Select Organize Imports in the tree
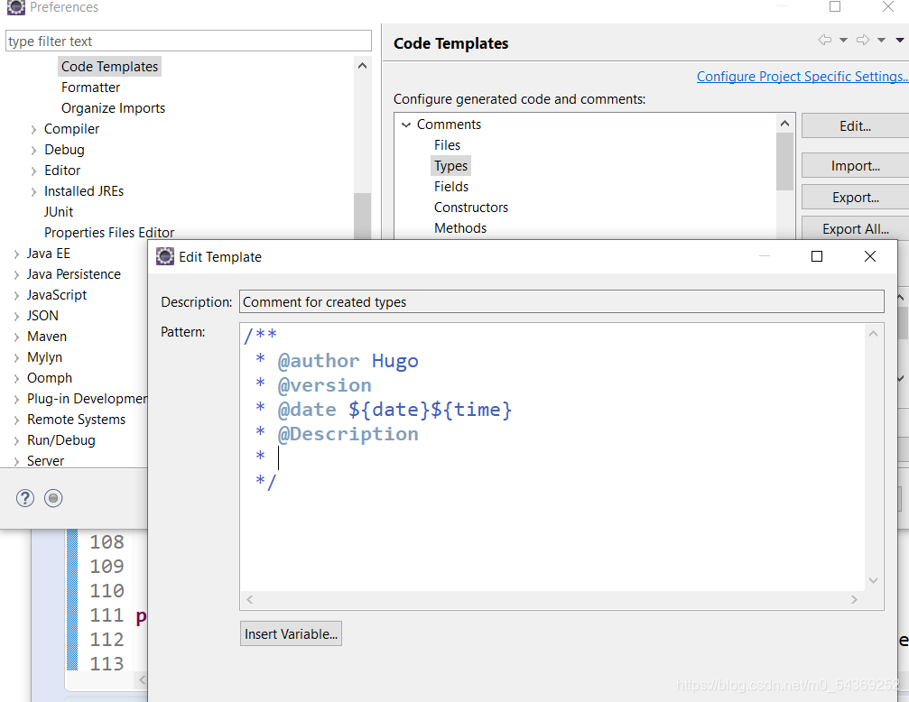The width and height of the screenshot is (909, 702). pos(113,108)
